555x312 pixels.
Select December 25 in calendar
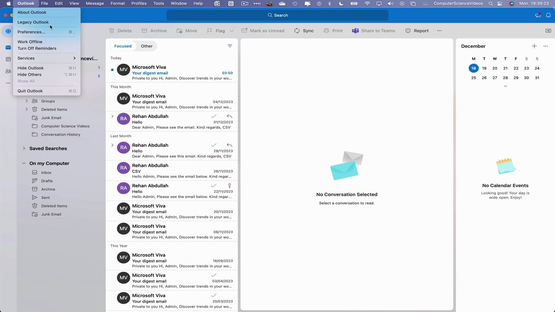pos(473,78)
